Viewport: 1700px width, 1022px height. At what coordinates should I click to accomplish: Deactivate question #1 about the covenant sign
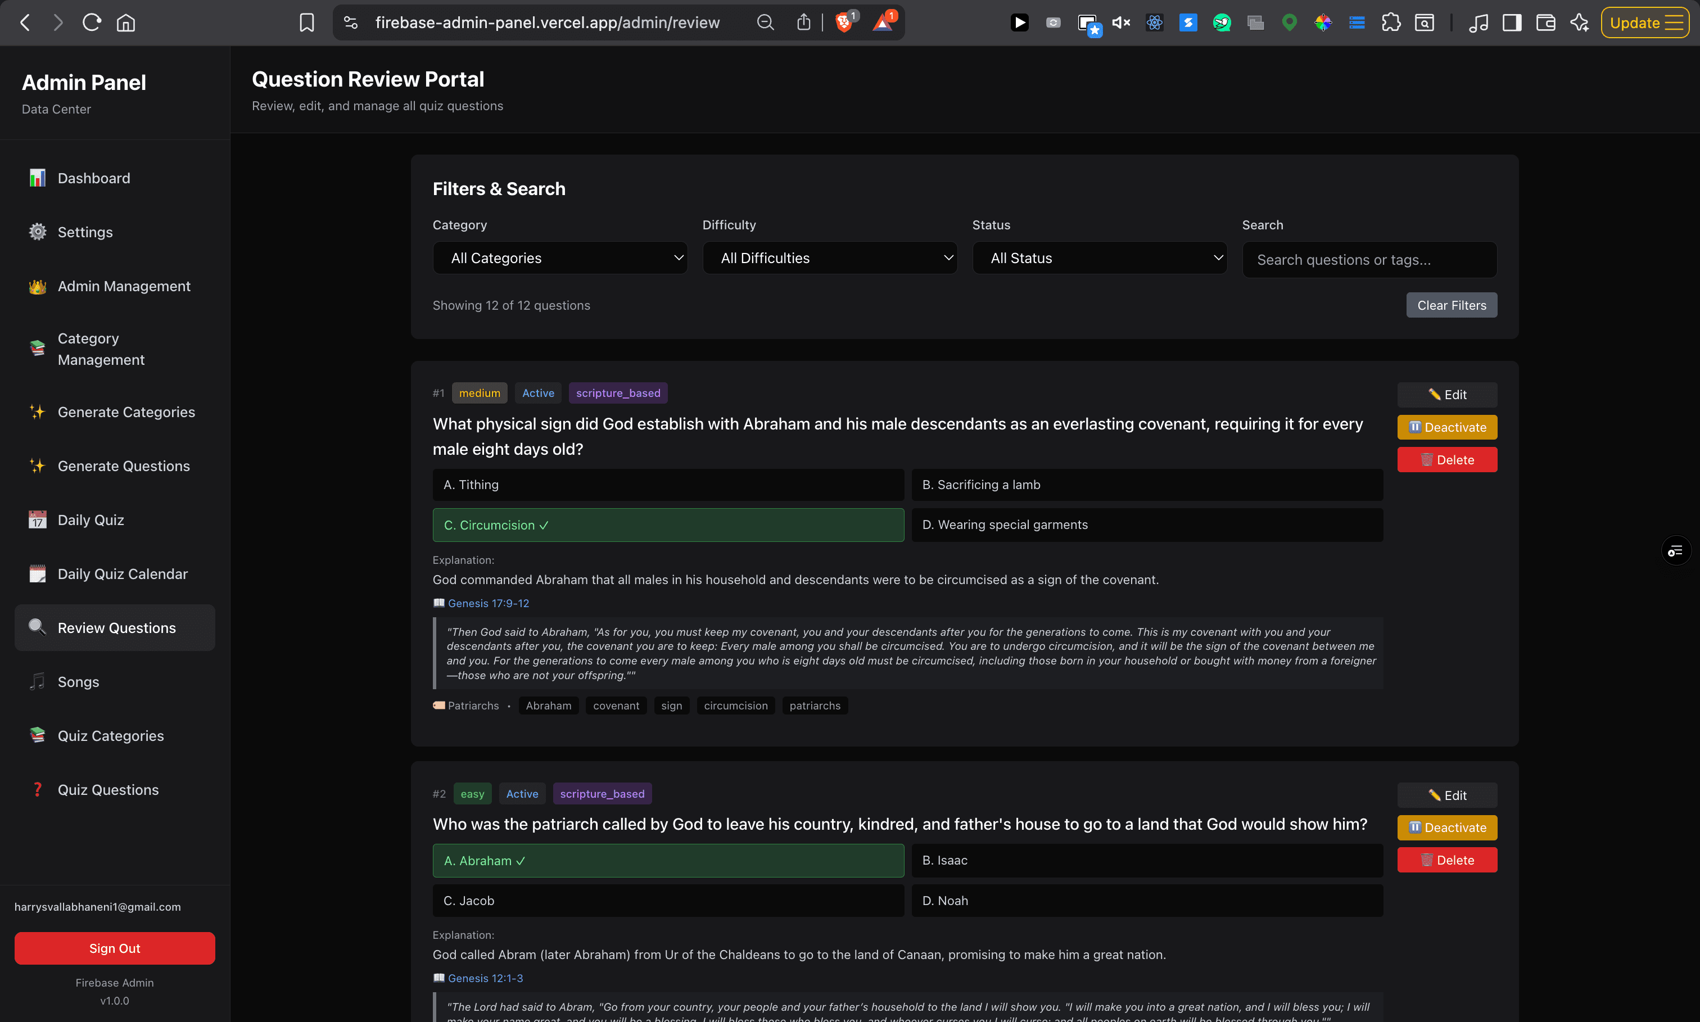coord(1446,427)
